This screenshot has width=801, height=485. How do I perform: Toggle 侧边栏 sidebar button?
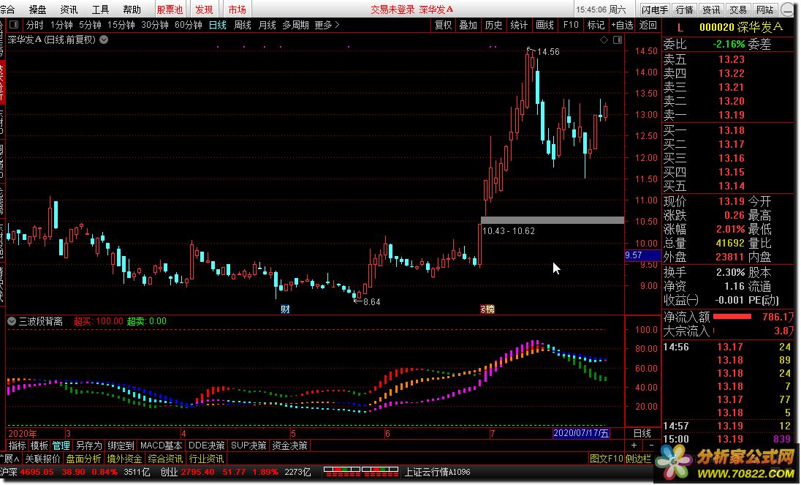point(638,459)
